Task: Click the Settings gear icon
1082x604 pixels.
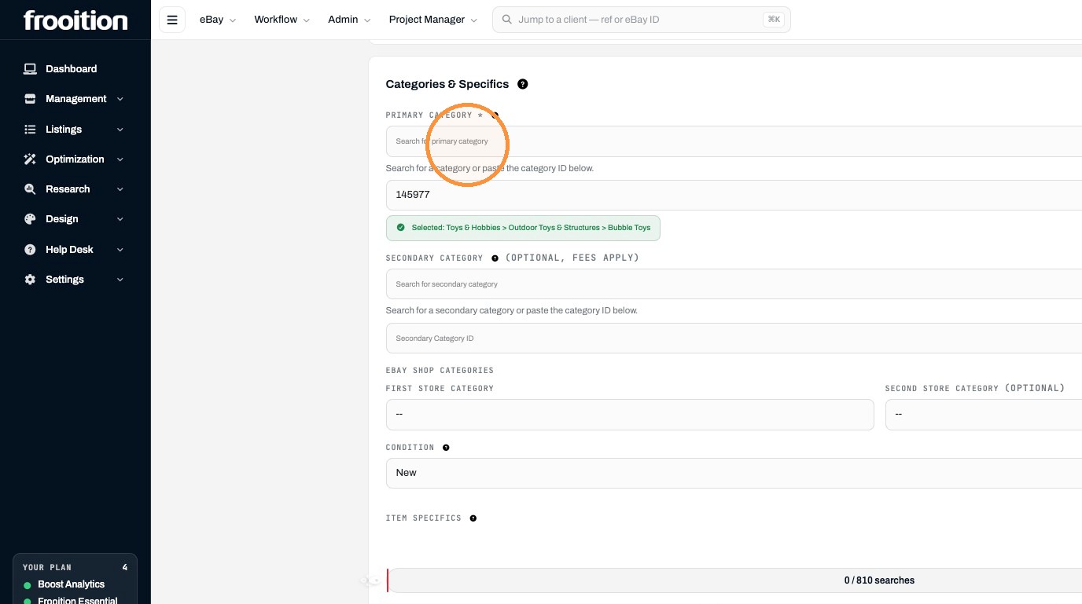Action: (x=30, y=280)
